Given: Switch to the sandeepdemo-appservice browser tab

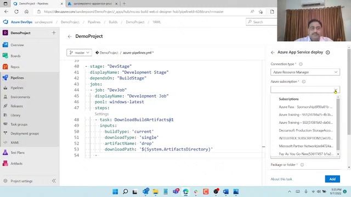Looking at the screenshot, I should click(x=93, y=4).
